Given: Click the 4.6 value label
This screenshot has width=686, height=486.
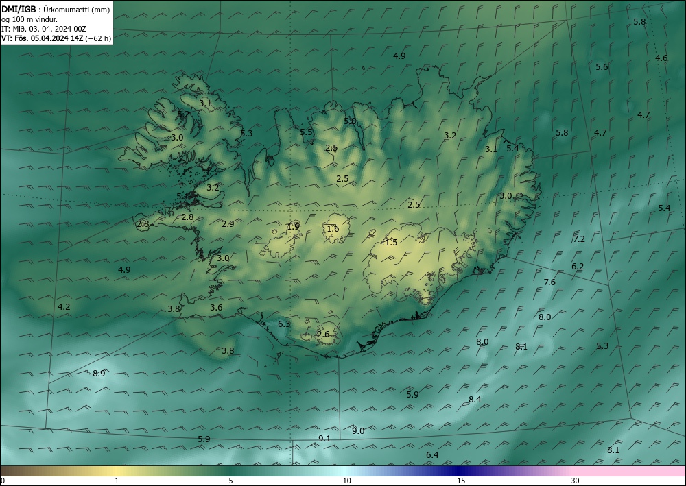Looking at the screenshot, I should coord(661,58).
